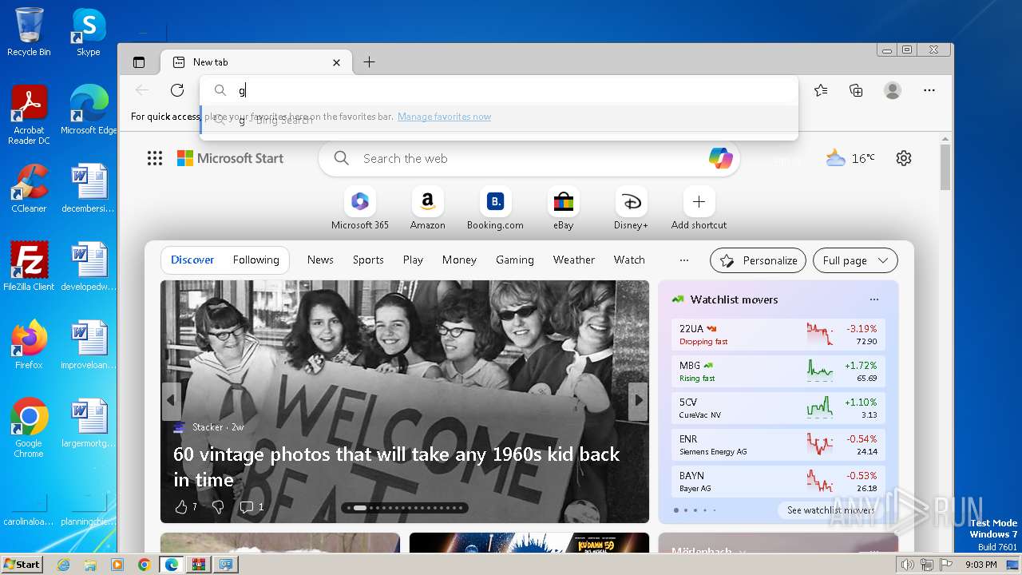The width and height of the screenshot is (1022, 575).
Task: Expand the Full page layout dropdown
Action: [855, 260]
